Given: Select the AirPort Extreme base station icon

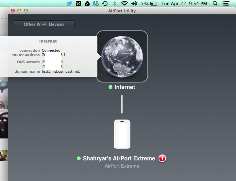Looking at the screenshot, I should coord(122,134).
